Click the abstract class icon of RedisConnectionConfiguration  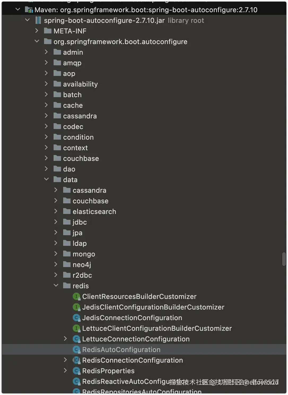point(76,360)
